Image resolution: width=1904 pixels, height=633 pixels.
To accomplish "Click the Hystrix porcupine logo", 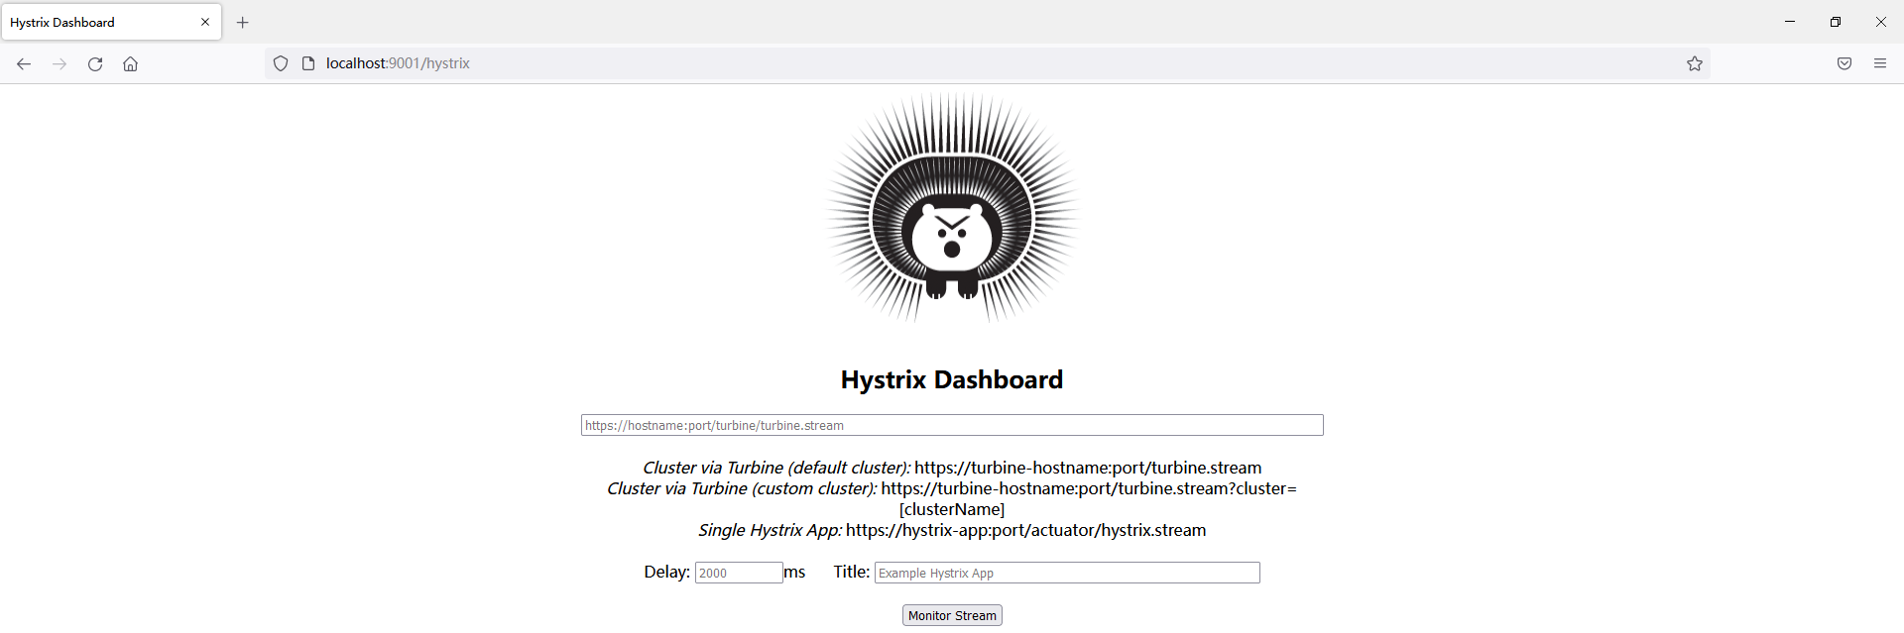I will coord(952,208).
